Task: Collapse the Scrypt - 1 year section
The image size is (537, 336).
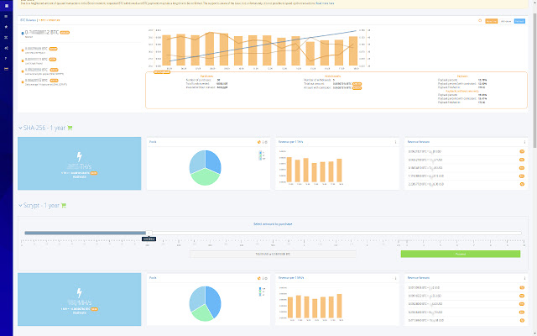Action: (x=20, y=205)
